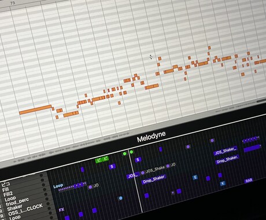
Task: Select the RAR clip
Action: 249,181
